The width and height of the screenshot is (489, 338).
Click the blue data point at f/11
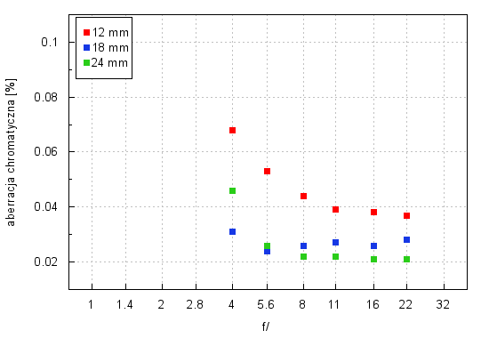pos(335,242)
